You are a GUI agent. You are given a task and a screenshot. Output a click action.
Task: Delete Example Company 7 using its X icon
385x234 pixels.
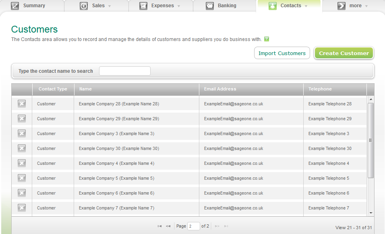click(x=21, y=208)
